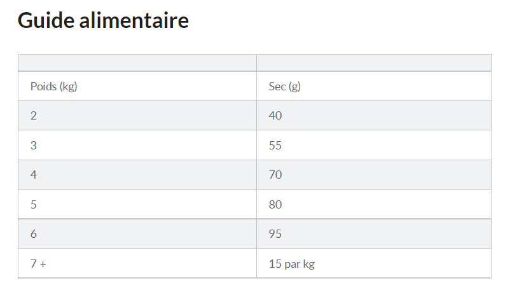Click the 40 grams cell
The image size is (510, 283).
coord(275,116)
